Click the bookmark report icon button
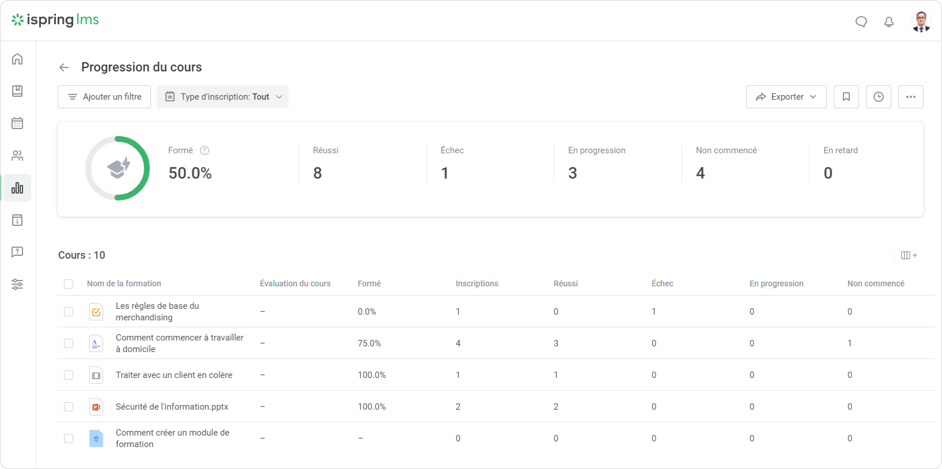The image size is (942, 469). tap(846, 97)
